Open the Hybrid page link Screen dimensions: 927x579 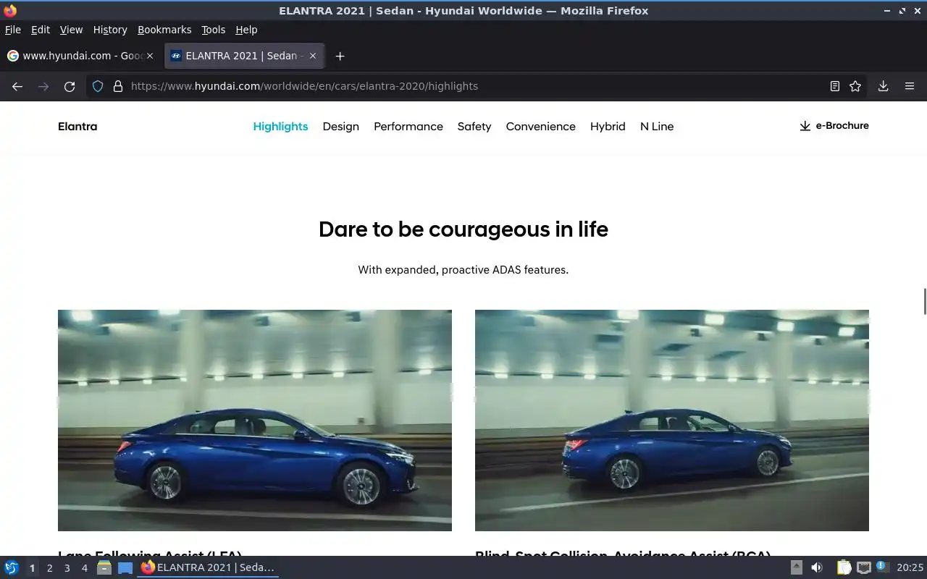pyautogui.click(x=608, y=126)
